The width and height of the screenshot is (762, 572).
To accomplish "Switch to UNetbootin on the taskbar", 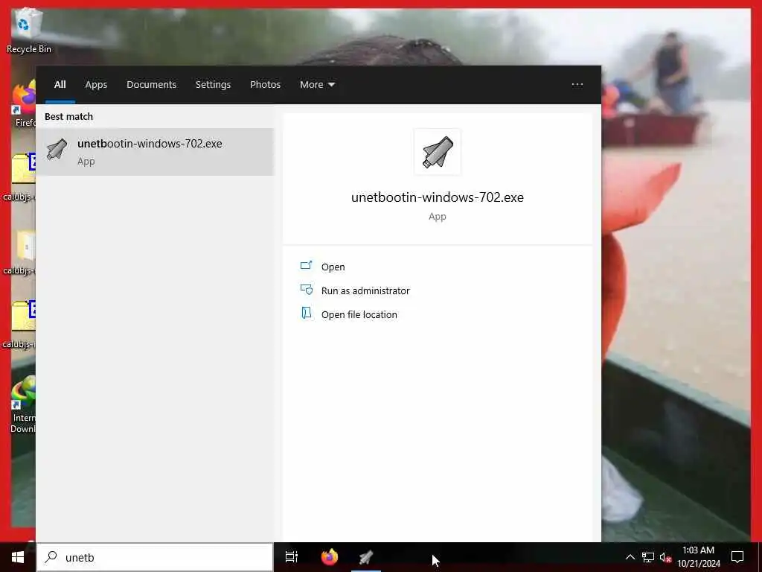I will (366, 557).
